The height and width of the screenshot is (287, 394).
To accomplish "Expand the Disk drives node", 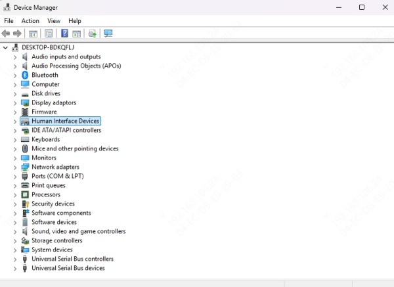I will [15, 93].
